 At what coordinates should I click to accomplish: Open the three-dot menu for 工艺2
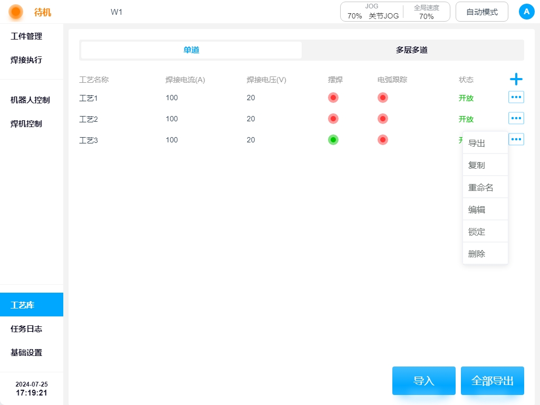pos(516,118)
